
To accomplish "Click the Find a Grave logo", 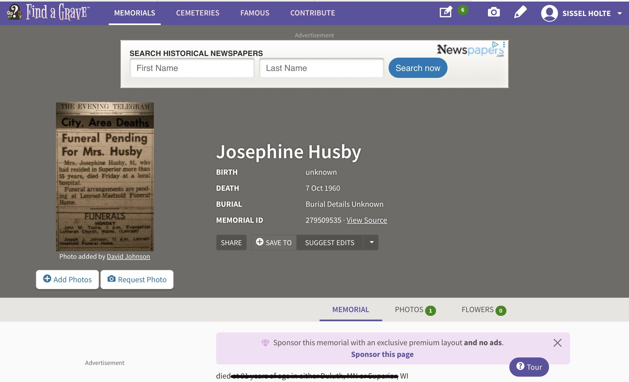I will [x=48, y=12].
